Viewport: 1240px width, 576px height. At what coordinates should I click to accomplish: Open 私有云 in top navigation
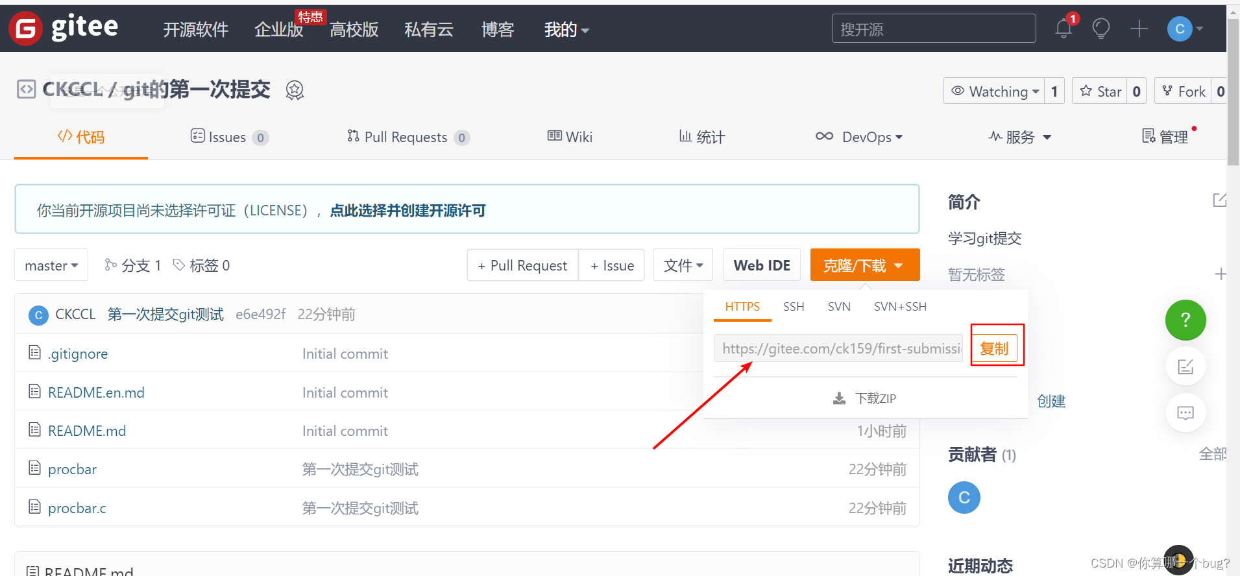[429, 29]
